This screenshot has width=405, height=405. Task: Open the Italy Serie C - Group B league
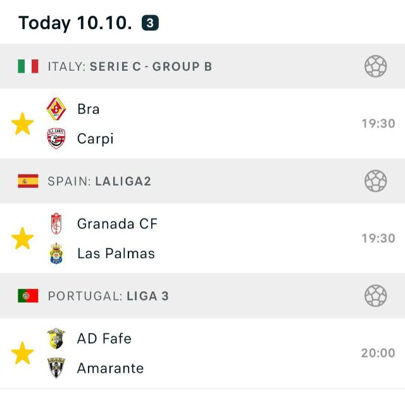pos(130,66)
